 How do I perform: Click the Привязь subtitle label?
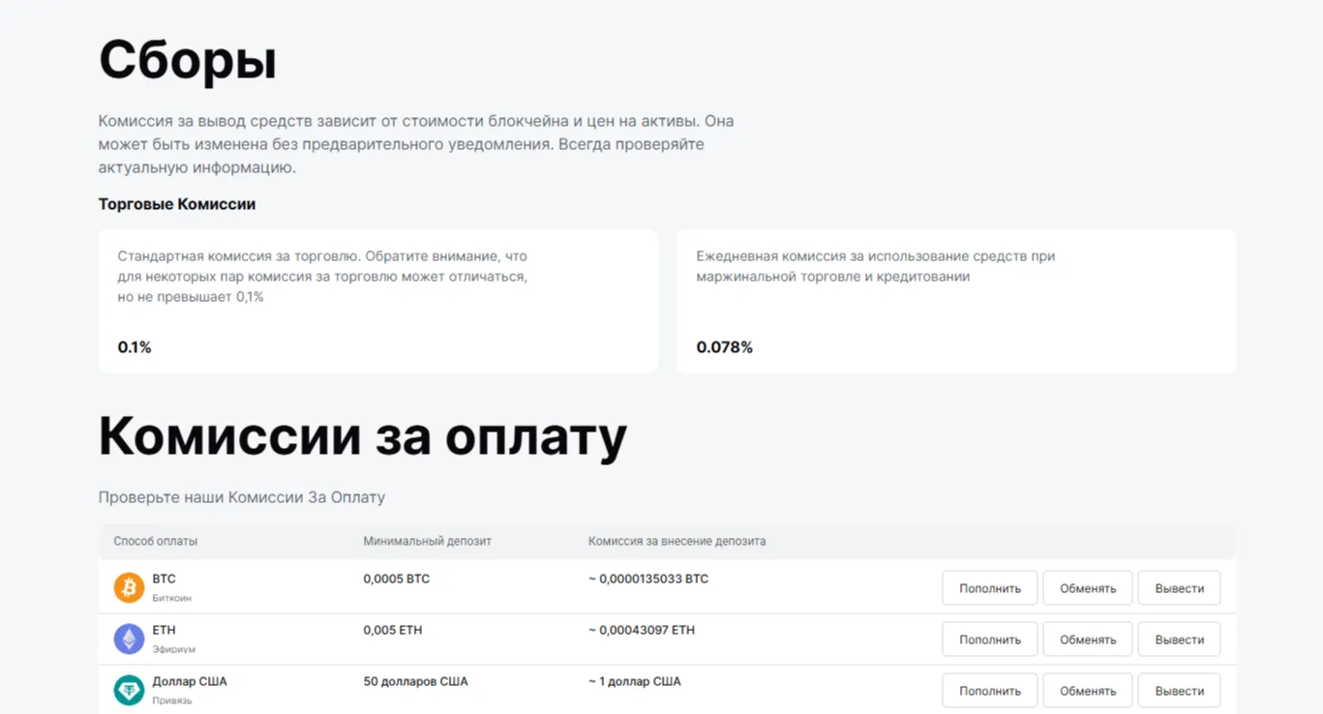pyautogui.click(x=171, y=700)
